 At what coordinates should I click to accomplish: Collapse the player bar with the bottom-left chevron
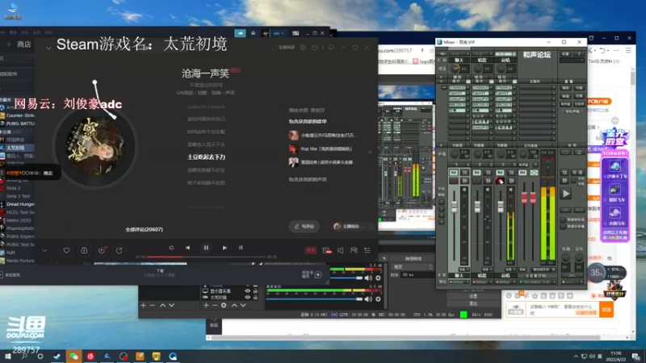click(44, 250)
